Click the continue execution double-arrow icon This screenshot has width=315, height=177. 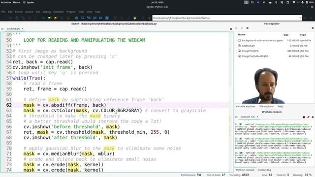tap(101, 18)
